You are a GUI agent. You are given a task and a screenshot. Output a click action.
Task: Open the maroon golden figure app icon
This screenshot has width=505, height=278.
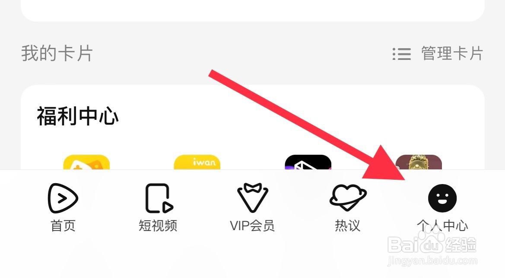coord(419,162)
